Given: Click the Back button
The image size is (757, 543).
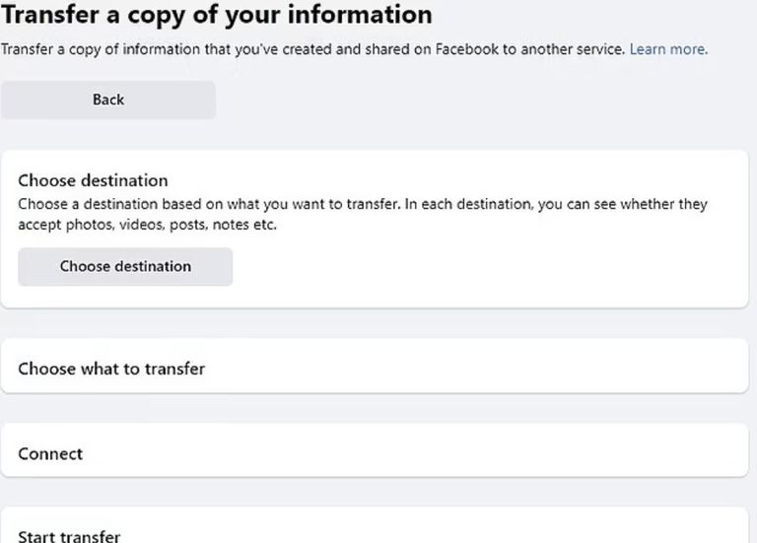Looking at the screenshot, I should [108, 100].
